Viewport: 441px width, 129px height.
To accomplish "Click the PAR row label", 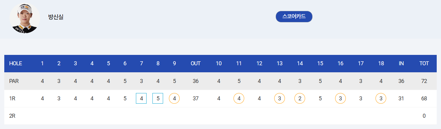I will [14, 81].
